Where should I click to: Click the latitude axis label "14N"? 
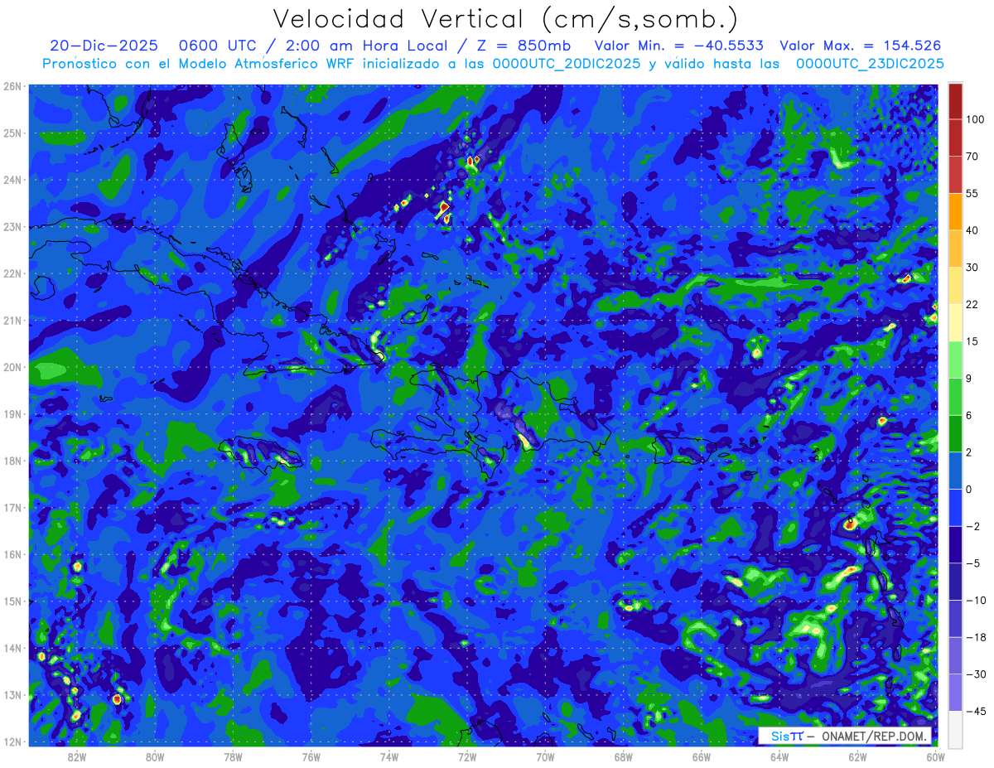[x=12, y=648]
